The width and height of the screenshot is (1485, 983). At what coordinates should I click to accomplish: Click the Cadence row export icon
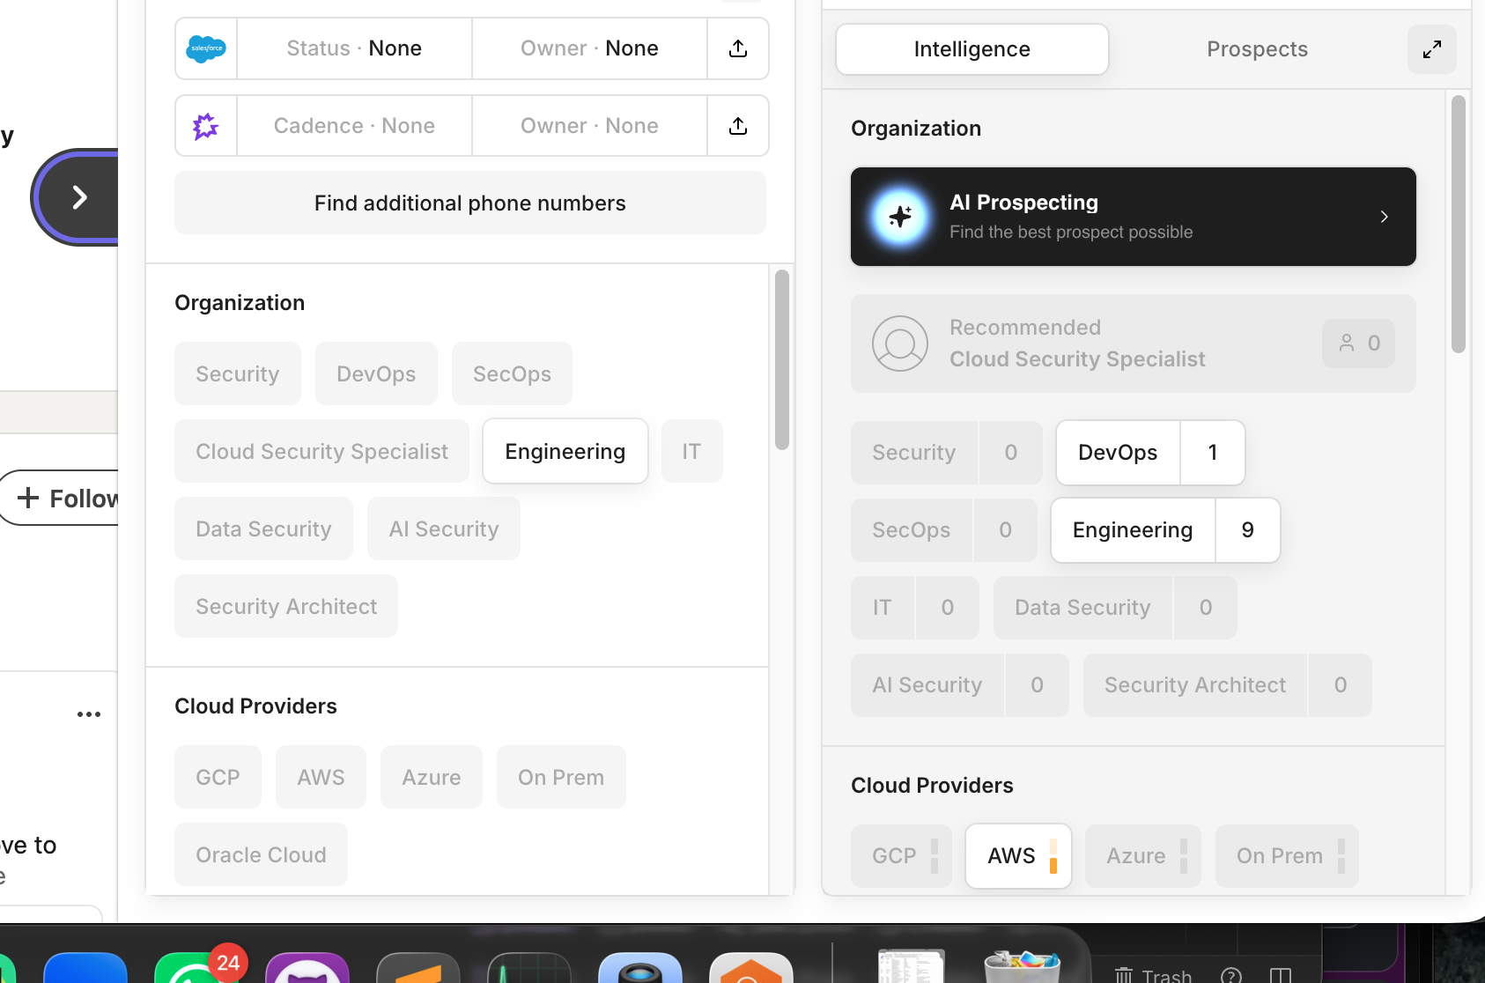coord(738,126)
